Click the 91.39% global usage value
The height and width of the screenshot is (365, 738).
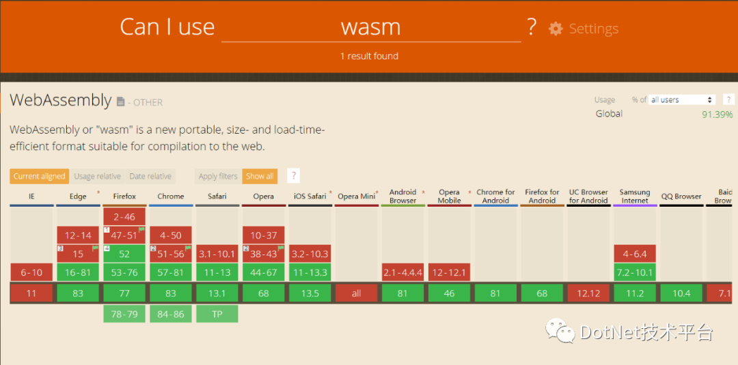(717, 114)
